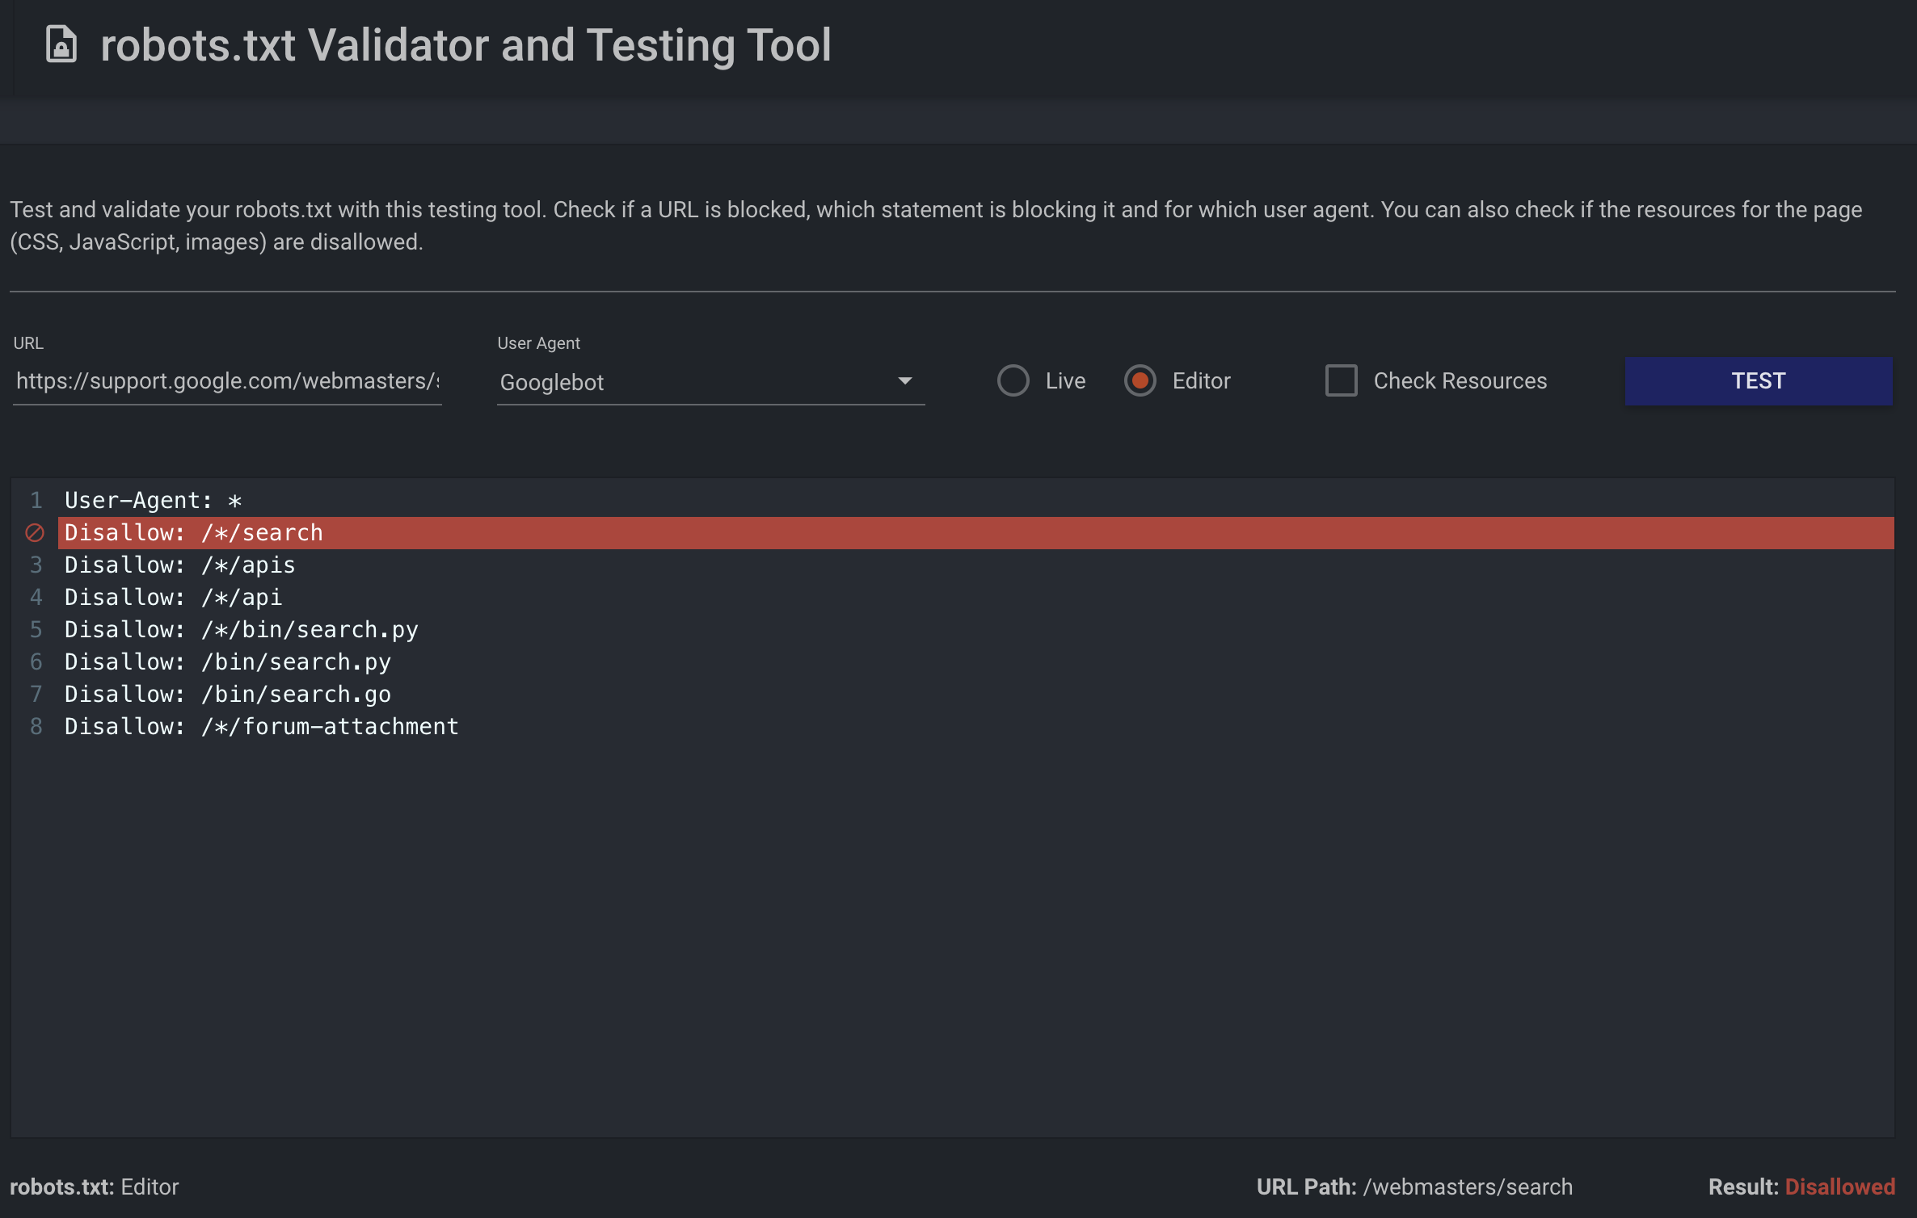Enable the Check Resources checkbox
Viewport: 1917px width, 1218px height.
tap(1341, 380)
